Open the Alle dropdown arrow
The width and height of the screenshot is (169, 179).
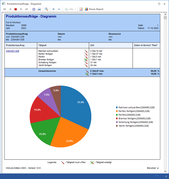pos(76,9)
